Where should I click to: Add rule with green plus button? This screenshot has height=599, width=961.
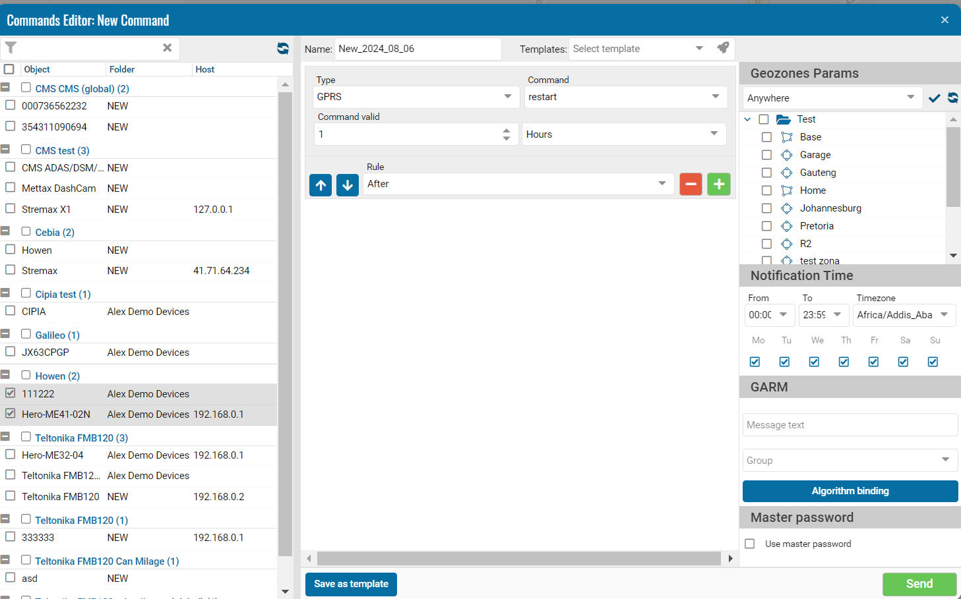click(x=719, y=185)
